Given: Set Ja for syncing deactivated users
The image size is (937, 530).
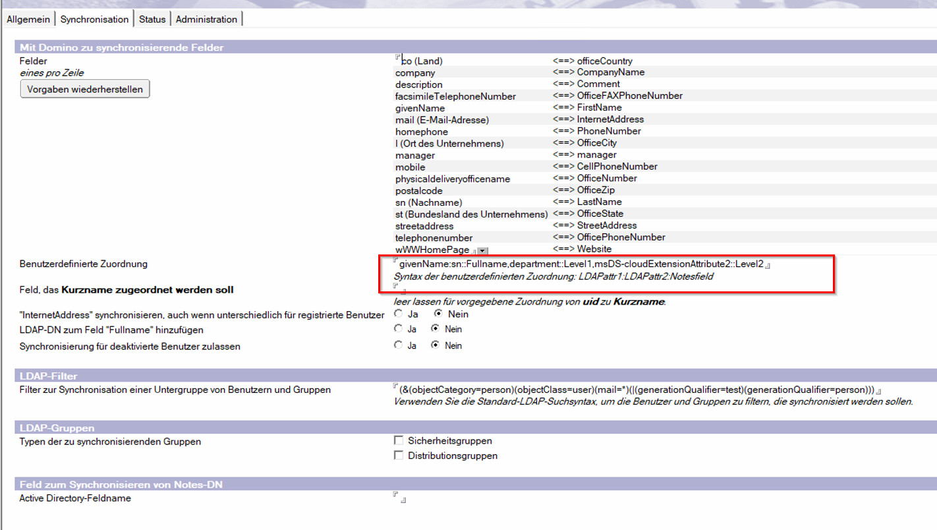Looking at the screenshot, I should pos(399,345).
